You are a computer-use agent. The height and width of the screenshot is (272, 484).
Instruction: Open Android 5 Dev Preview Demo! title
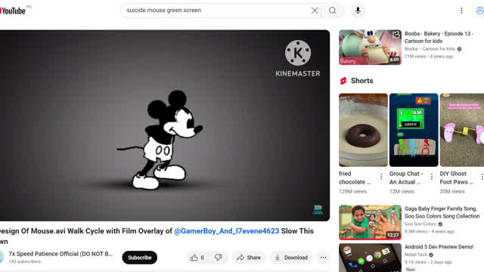point(439,247)
